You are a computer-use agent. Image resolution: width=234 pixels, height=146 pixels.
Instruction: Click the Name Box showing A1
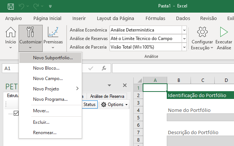tap(10, 68)
